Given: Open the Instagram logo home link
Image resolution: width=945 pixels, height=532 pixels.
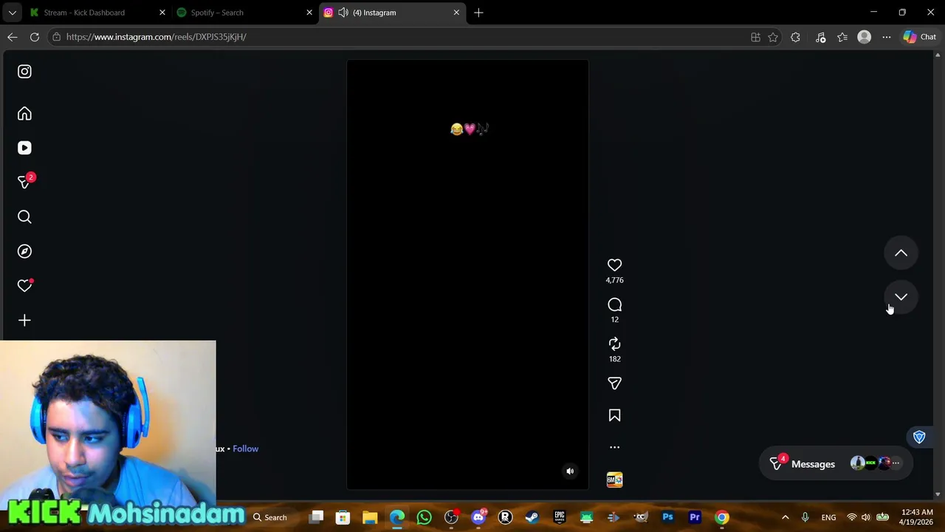Looking at the screenshot, I should pyautogui.click(x=24, y=72).
